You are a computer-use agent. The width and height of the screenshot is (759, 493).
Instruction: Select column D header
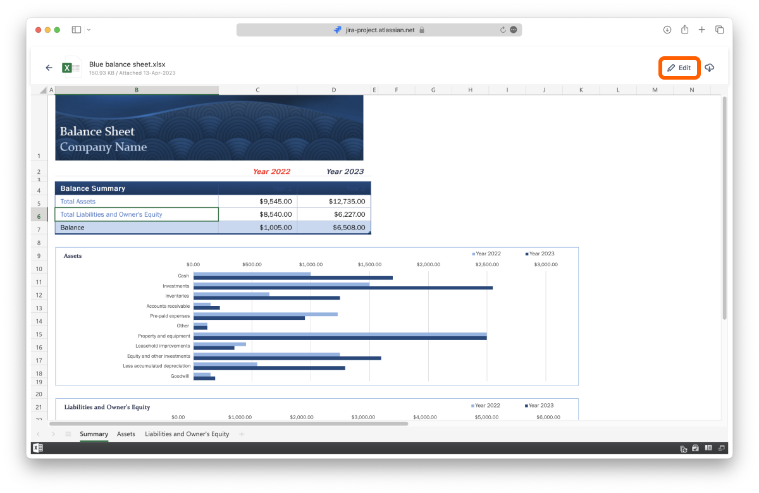[334, 90]
